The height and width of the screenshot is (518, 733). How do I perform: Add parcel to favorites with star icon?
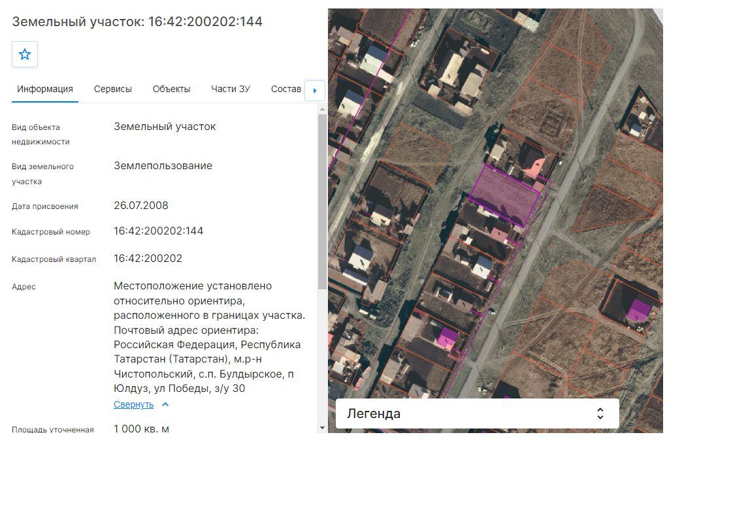click(25, 54)
